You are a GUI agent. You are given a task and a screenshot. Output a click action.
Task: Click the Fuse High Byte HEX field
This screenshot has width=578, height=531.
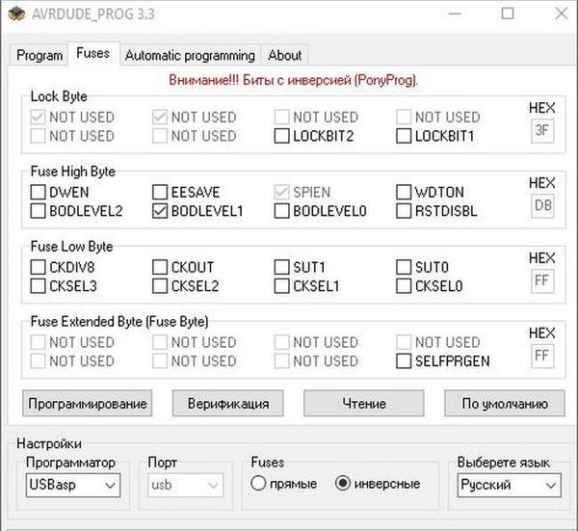pyautogui.click(x=542, y=206)
